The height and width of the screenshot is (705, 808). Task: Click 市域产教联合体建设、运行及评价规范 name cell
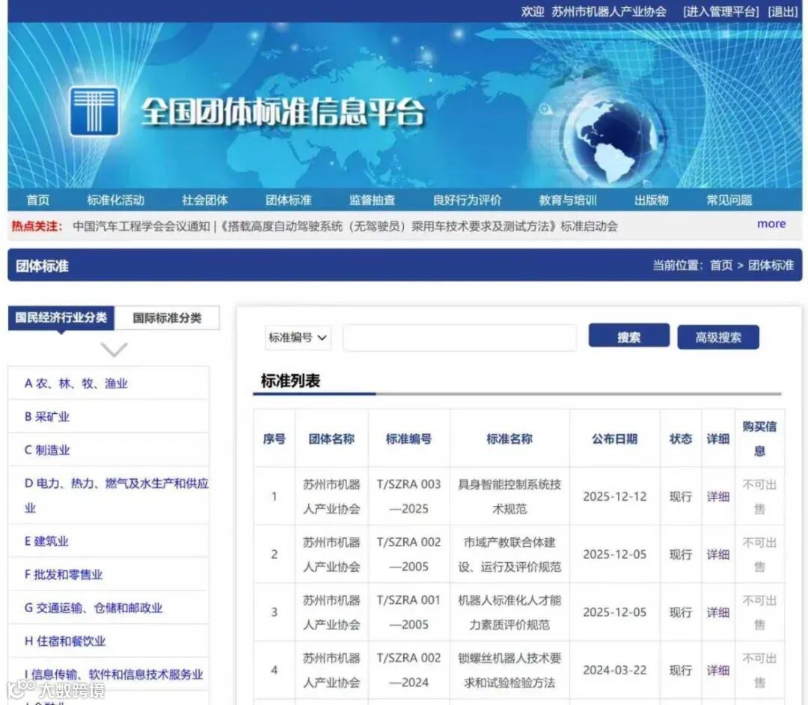click(509, 555)
